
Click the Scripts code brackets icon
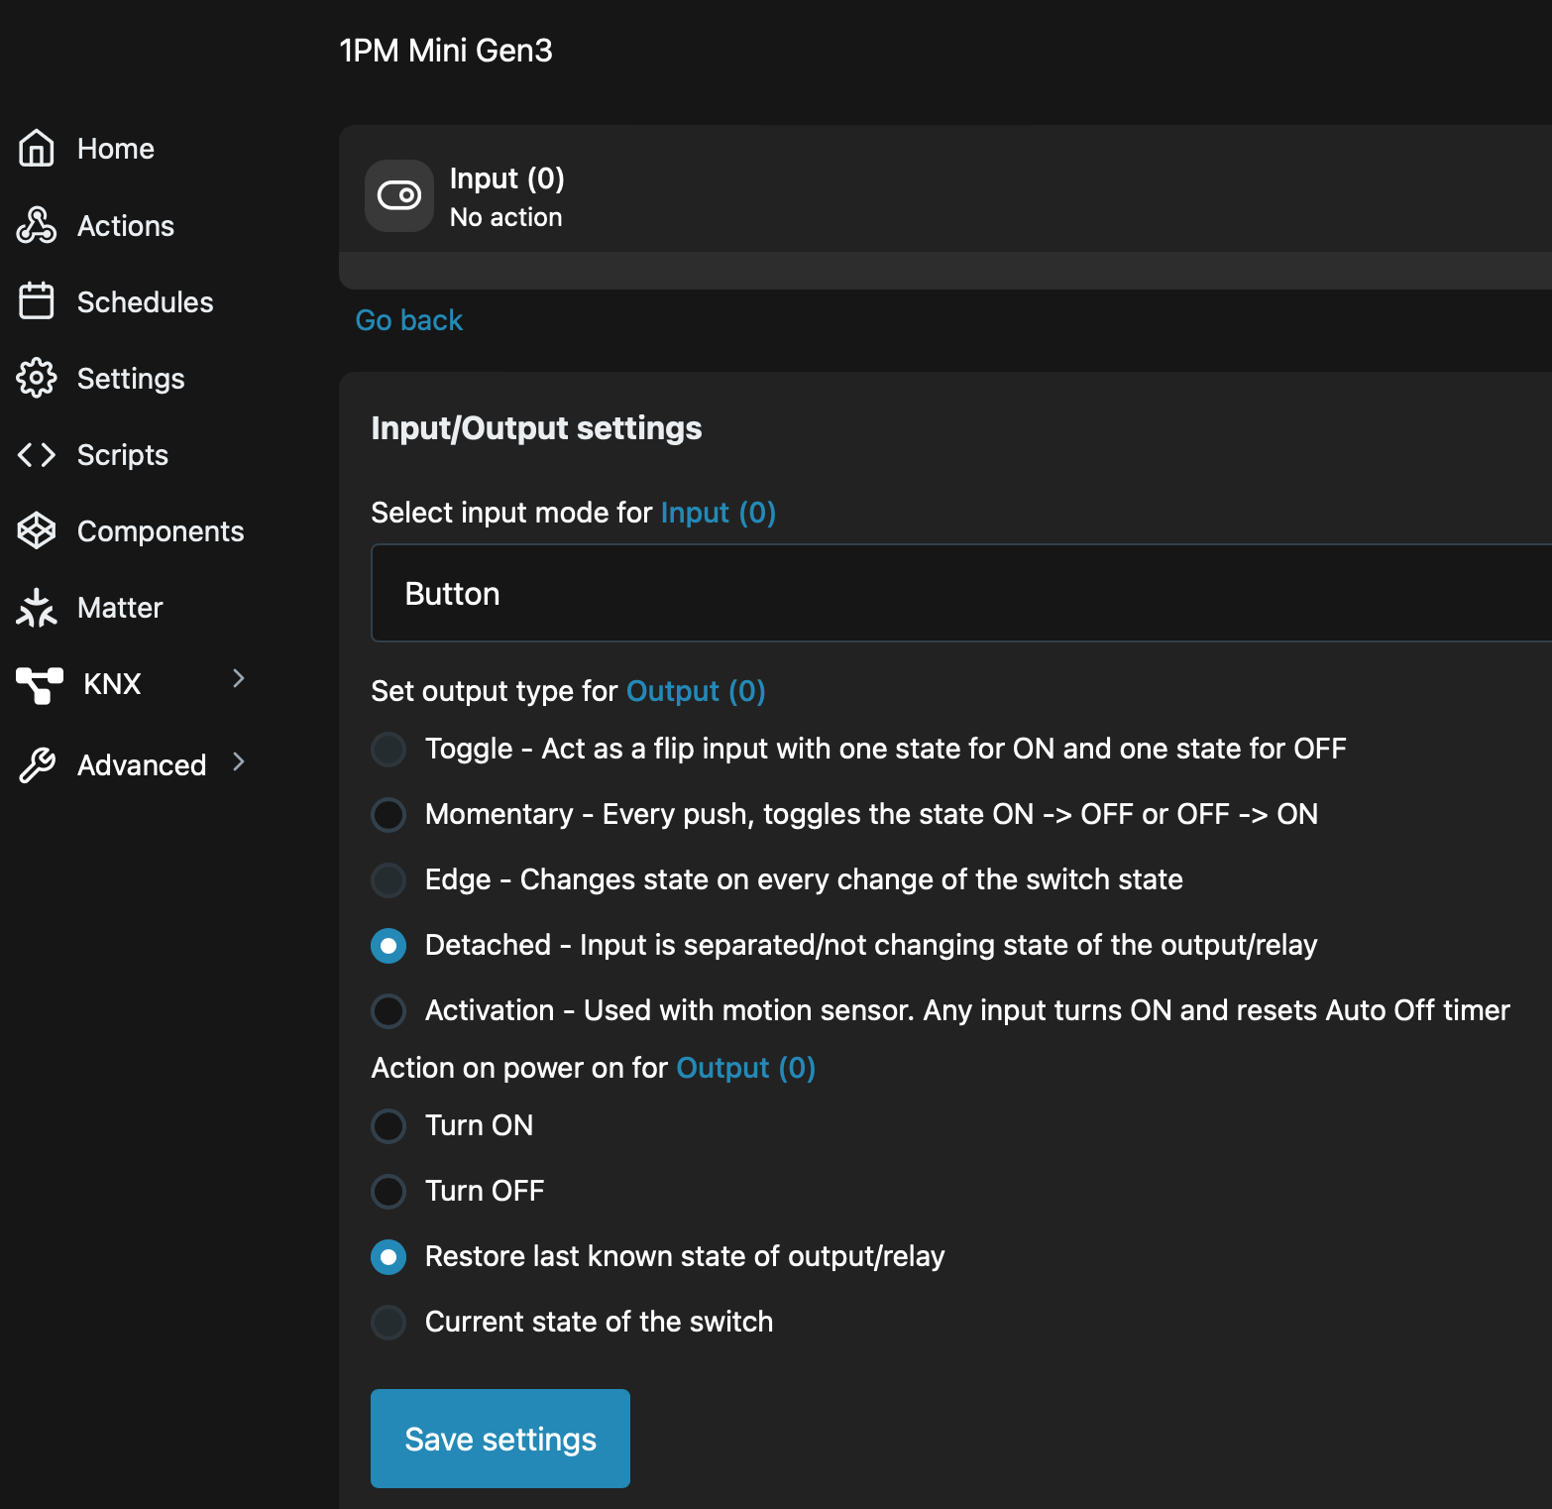37,455
